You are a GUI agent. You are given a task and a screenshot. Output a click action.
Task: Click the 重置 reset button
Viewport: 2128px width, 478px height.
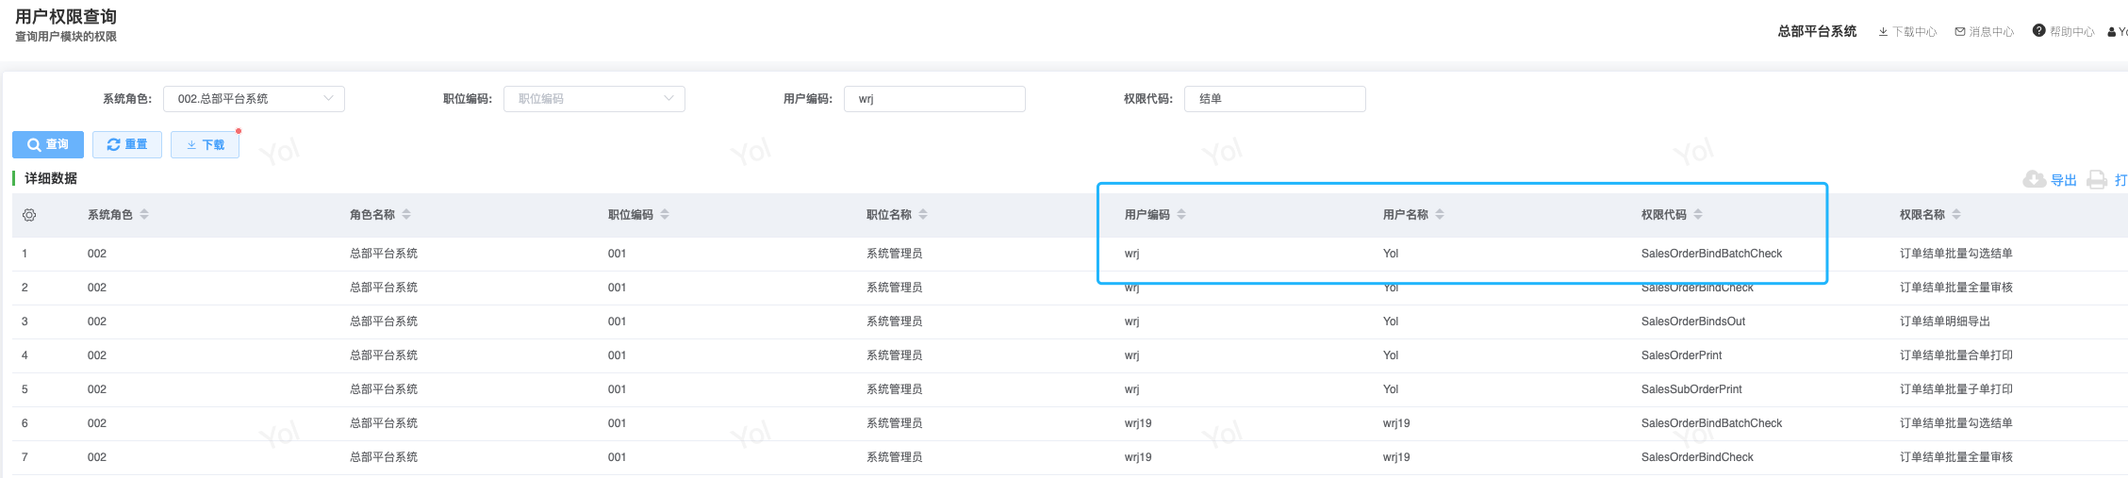click(x=127, y=144)
